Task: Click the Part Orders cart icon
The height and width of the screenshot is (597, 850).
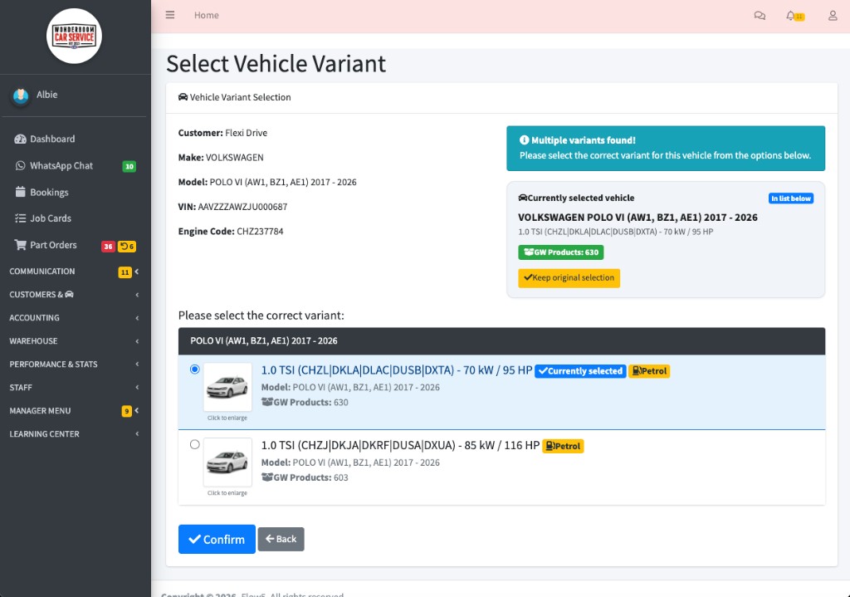Action: [x=20, y=245]
